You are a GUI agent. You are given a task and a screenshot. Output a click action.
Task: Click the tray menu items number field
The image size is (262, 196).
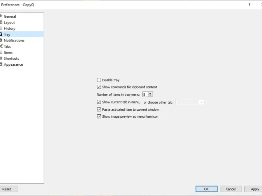145,94
